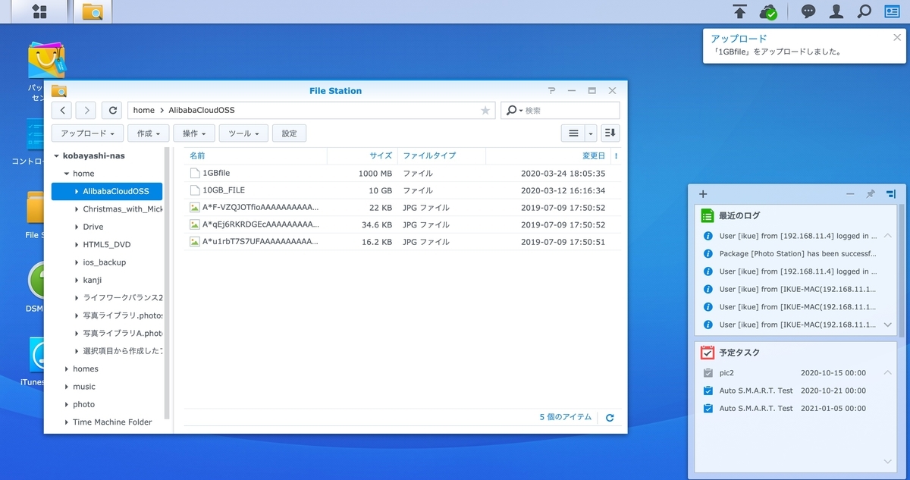Select the music shared folder
910x480 pixels.
pos(107,387)
